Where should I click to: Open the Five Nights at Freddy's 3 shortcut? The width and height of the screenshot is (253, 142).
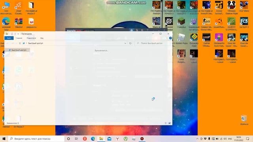pyautogui.click(x=181, y=8)
